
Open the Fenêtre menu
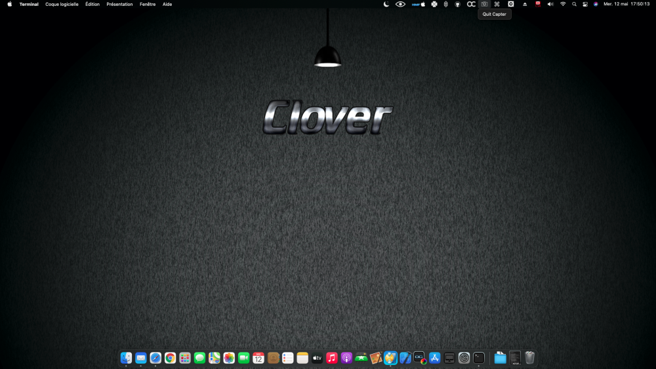point(148,4)
